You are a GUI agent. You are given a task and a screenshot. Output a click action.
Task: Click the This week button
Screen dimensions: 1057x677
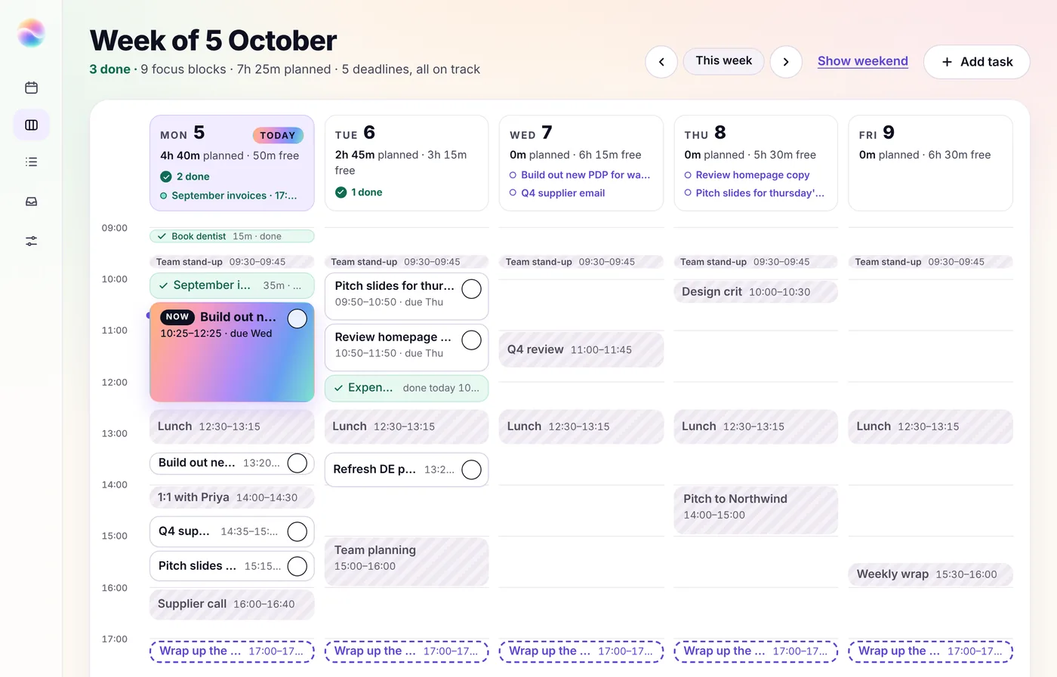pos(723,61)
